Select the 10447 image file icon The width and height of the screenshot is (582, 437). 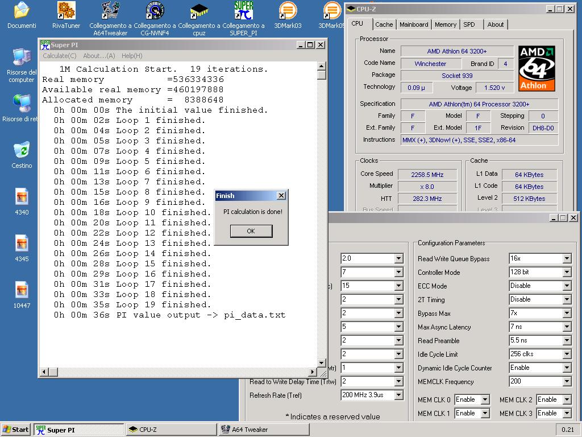tap(22, 295)
